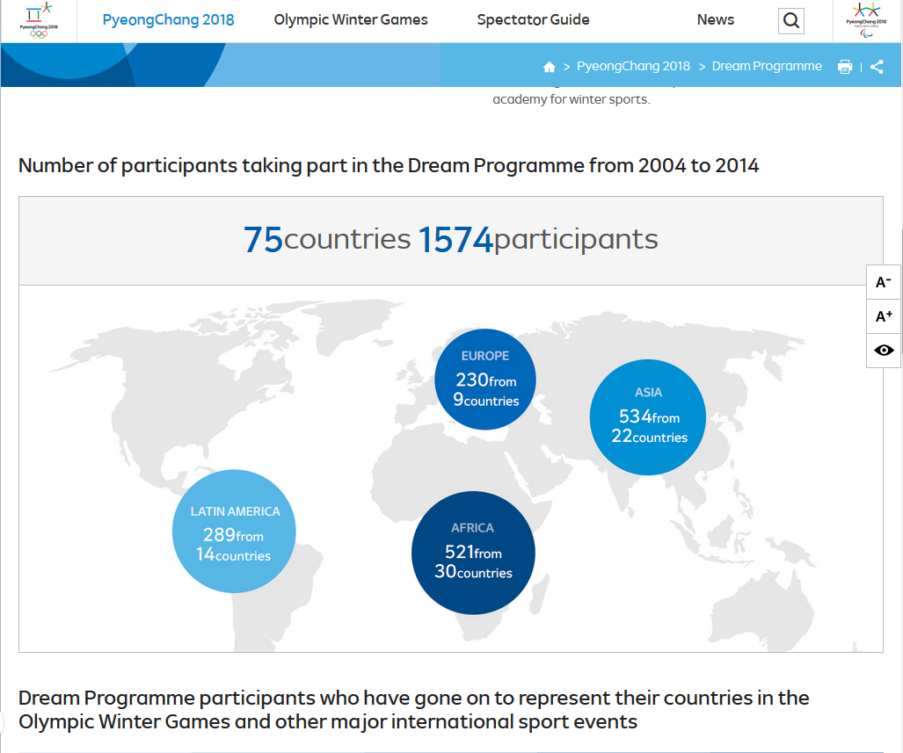Toggle high-contrast view eye icon
Viewport: 903px width, 753px height.
tap(884, 350)
